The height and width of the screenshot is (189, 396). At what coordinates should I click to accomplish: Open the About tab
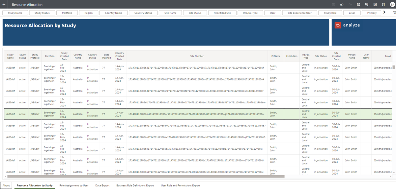(x=6, y=185)
